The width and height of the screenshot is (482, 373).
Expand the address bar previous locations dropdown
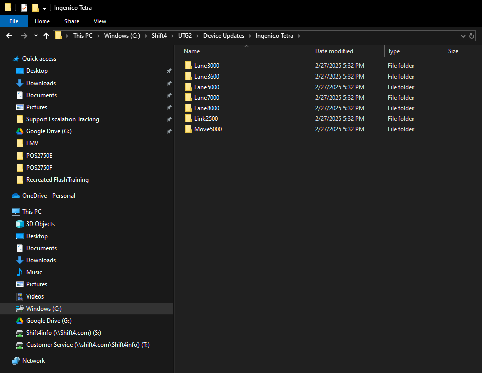pos(463,36)
